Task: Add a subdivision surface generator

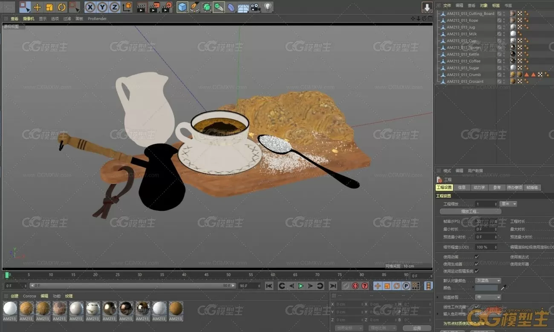Action: (207, 7)
